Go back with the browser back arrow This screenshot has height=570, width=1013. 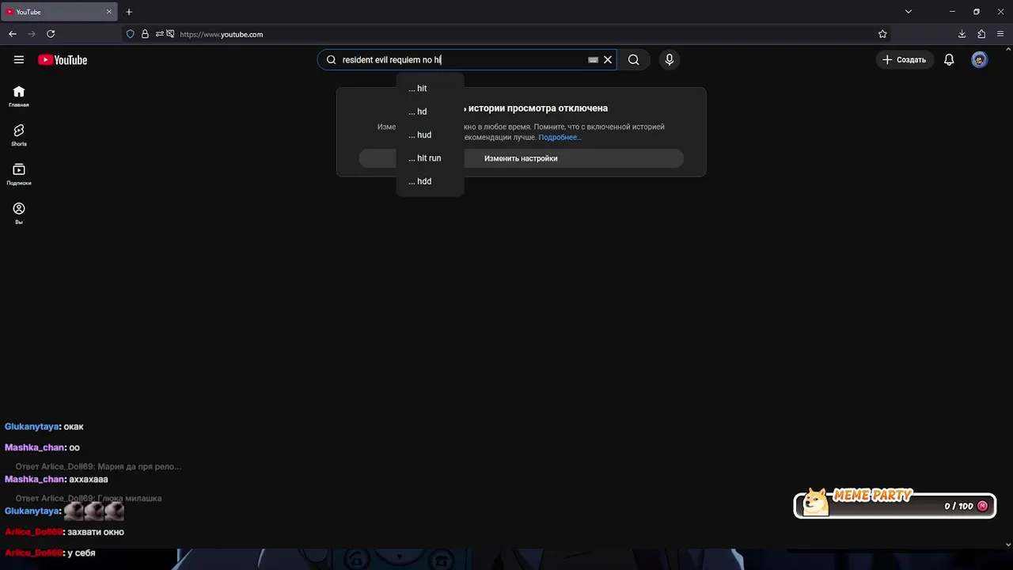pos(12,34)
